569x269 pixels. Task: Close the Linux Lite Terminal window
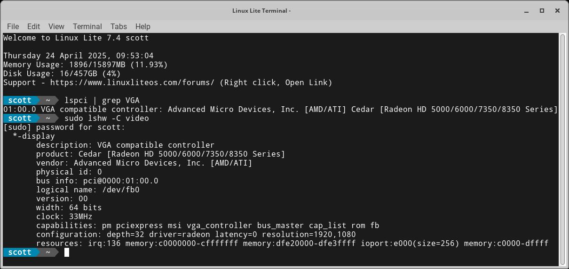(557, 10)
